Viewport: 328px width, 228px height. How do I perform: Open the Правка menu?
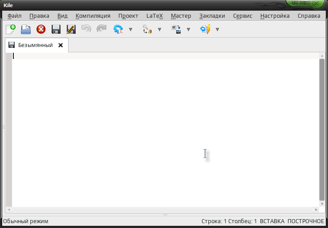click(x=39, y=16)
